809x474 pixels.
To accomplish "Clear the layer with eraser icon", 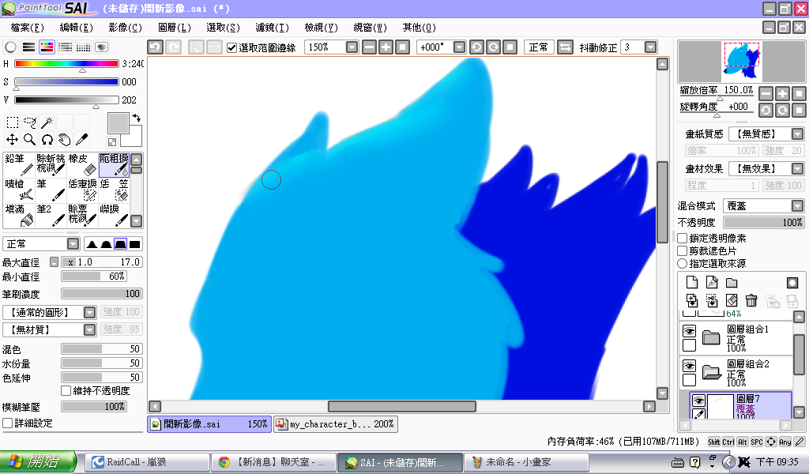I will 732,300.
